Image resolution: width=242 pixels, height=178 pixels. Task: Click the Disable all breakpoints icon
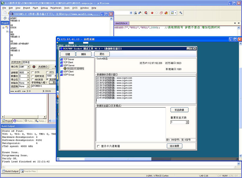tap(161, 13)
